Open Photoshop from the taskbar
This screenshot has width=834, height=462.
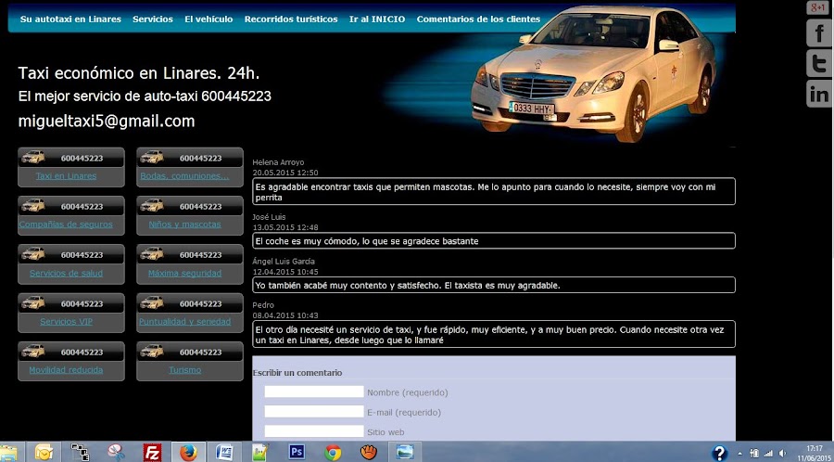point(297,453)
